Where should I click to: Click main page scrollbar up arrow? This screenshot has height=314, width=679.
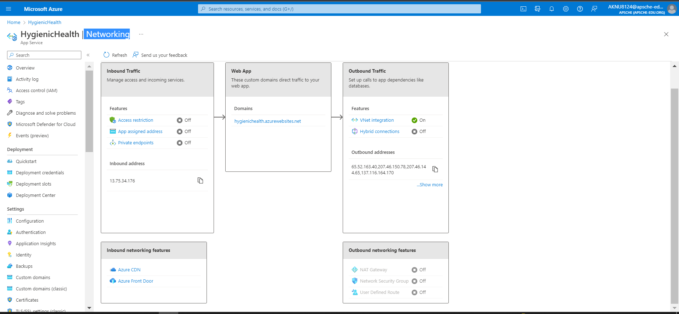[x=674, y=66]
